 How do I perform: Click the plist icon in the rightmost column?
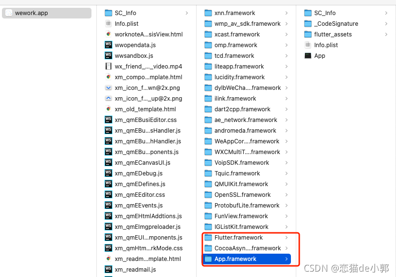pos(308,45)
